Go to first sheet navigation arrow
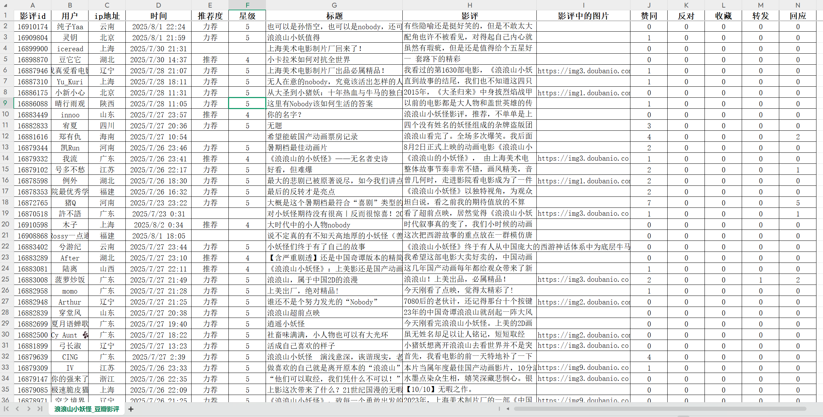 click(x=6, y=409)
